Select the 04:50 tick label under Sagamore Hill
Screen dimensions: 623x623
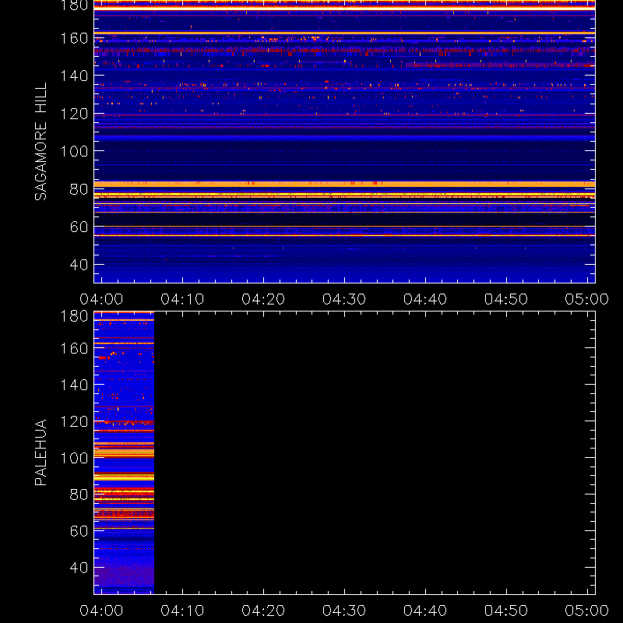(x=506, y=299)
